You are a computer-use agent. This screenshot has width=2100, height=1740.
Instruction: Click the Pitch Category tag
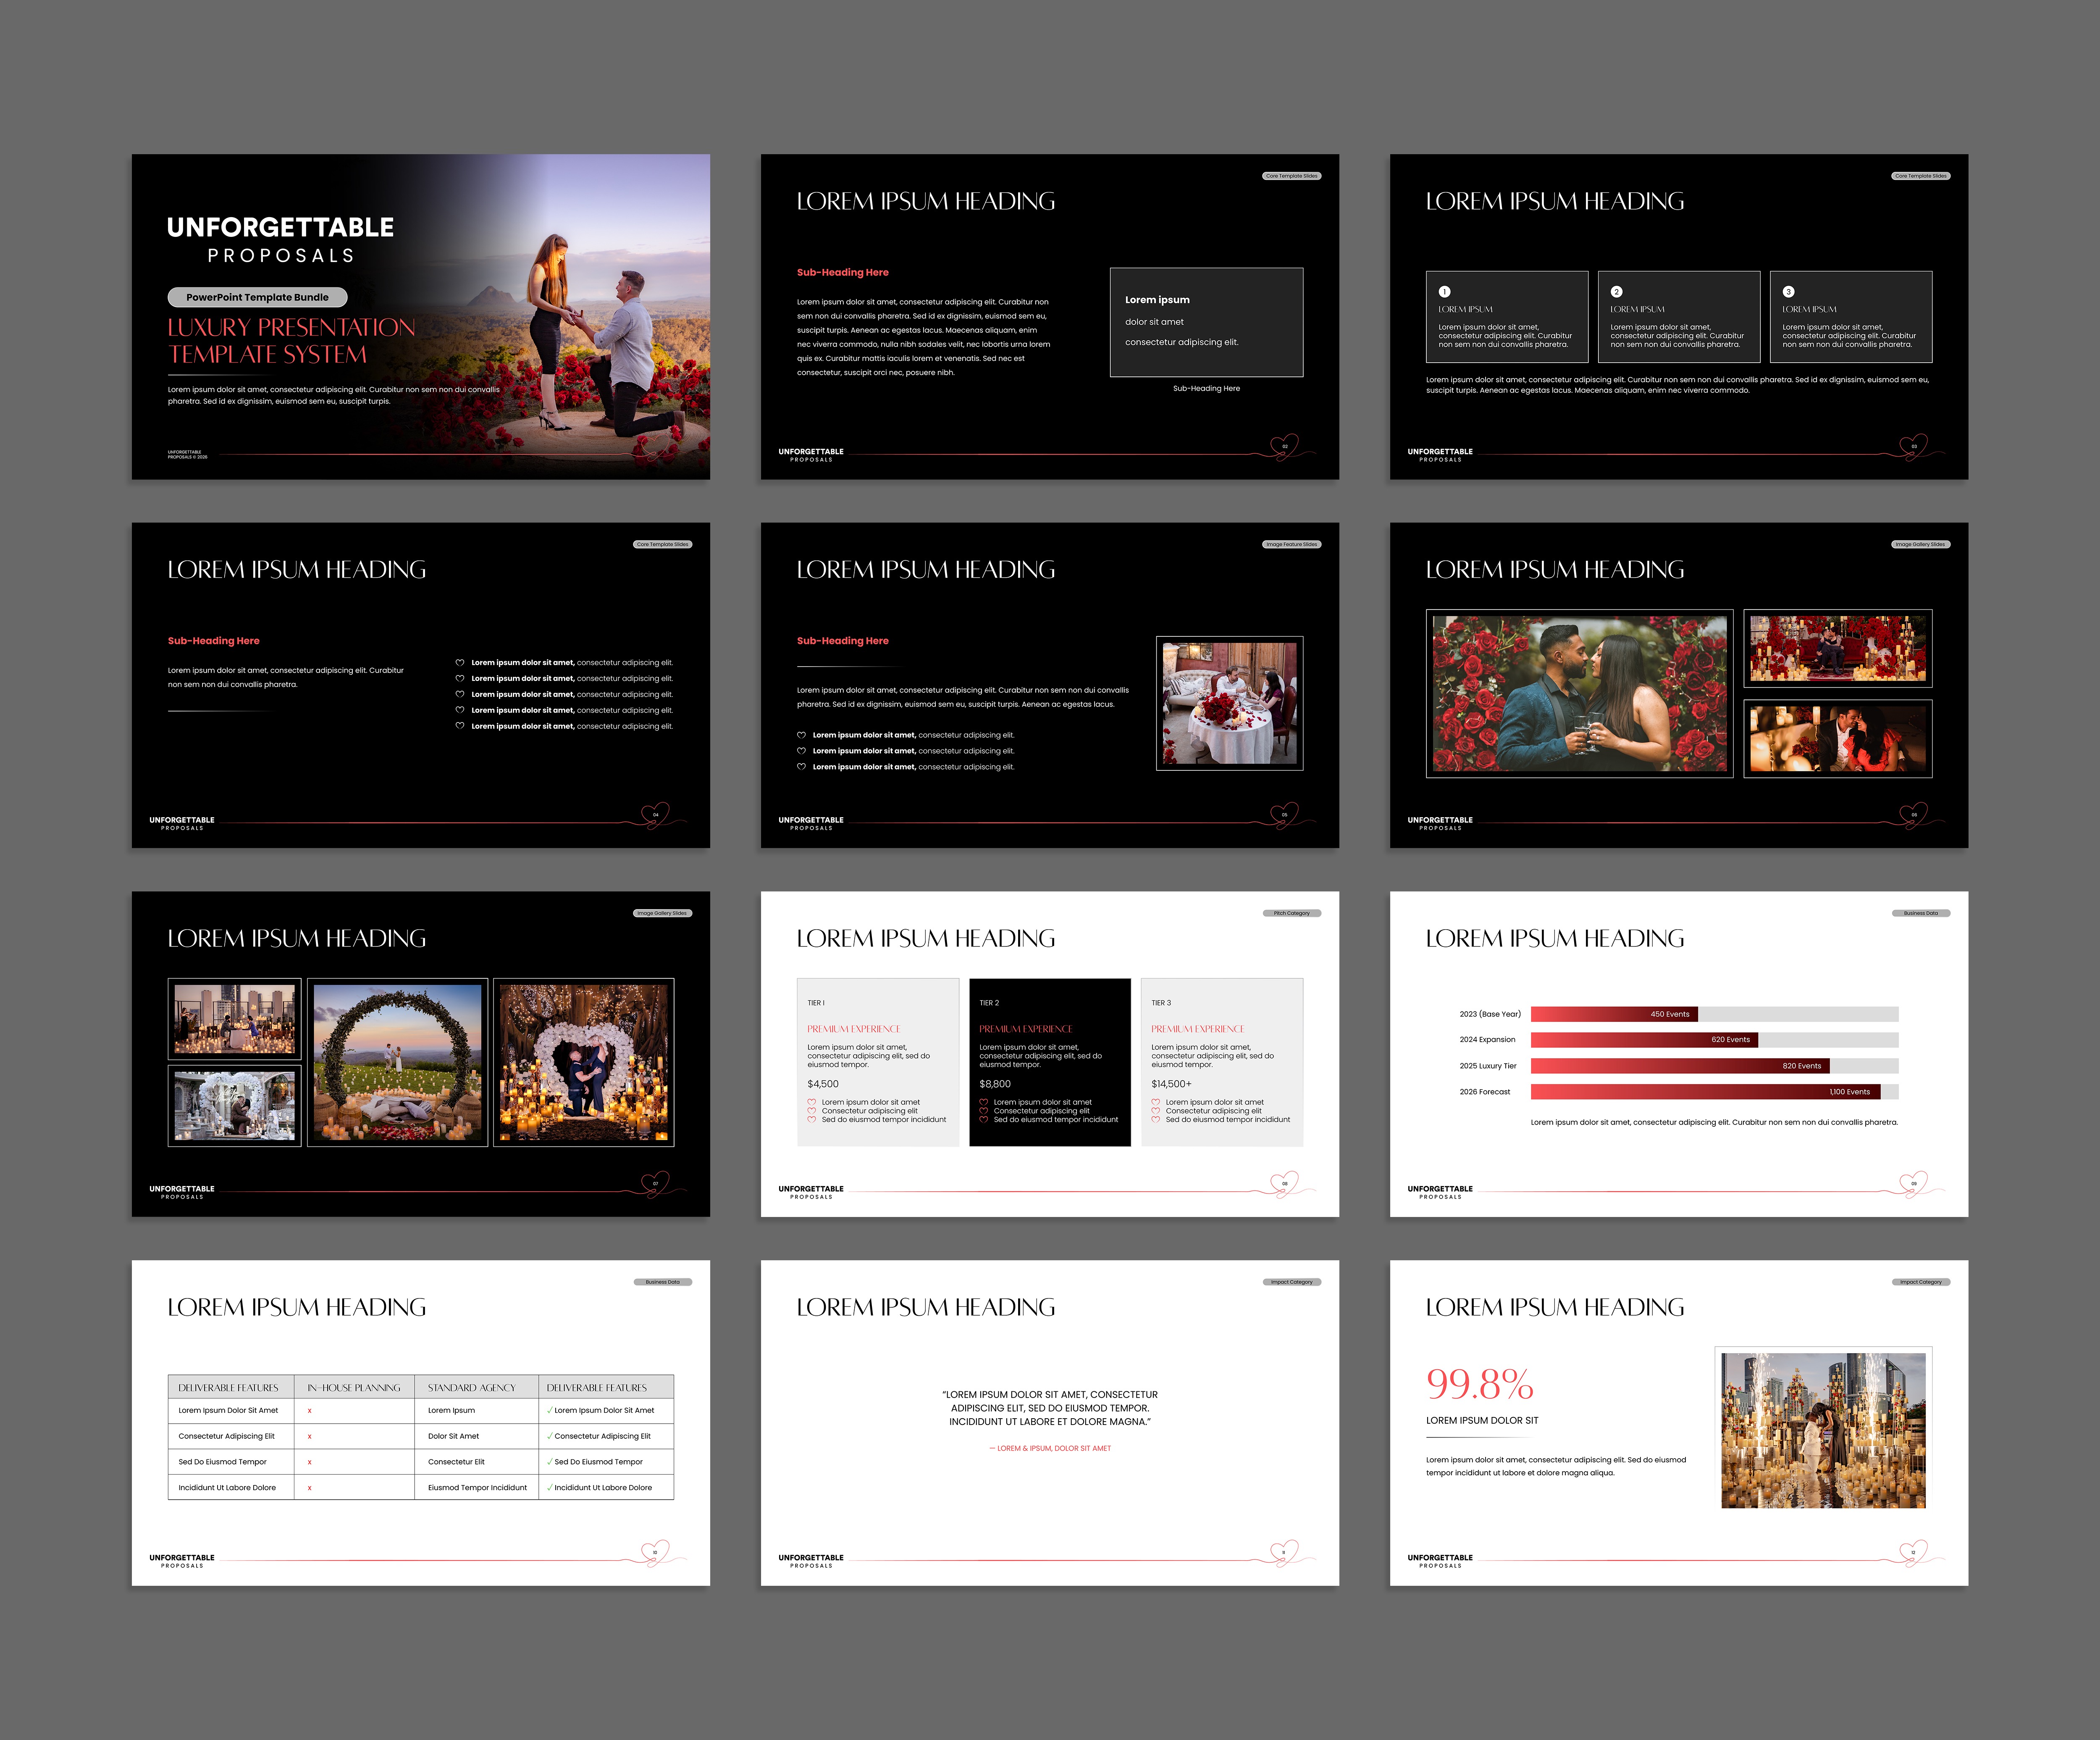[1291, 913]
